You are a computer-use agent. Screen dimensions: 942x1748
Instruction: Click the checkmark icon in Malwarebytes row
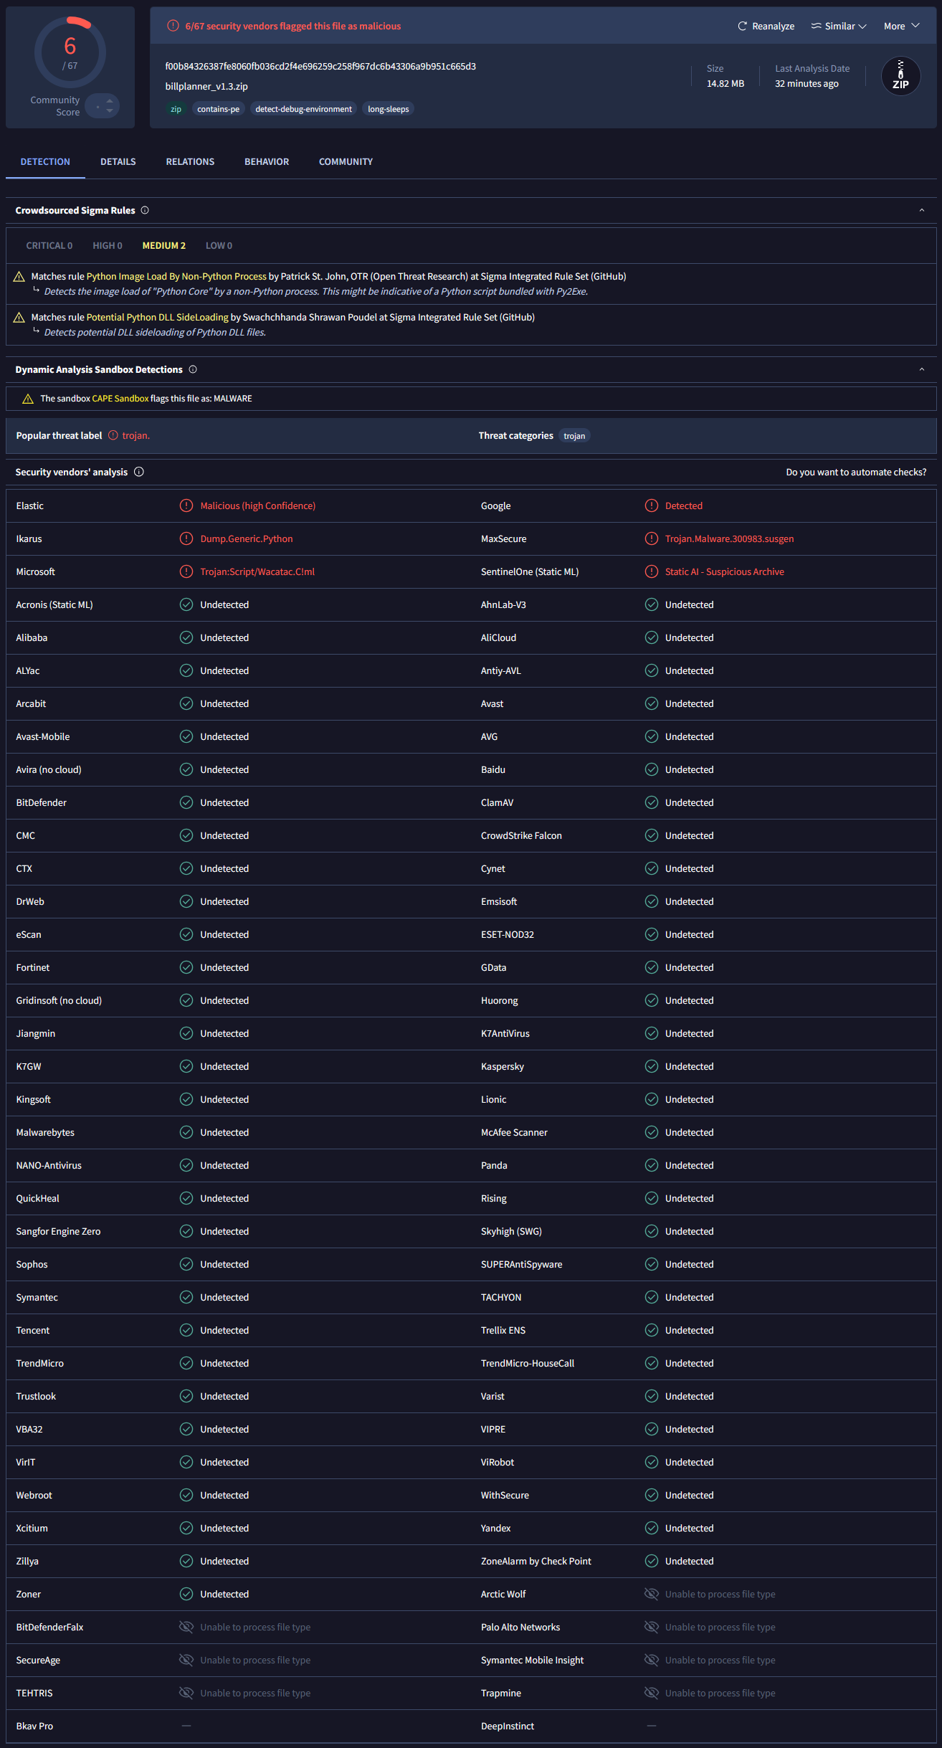186,1132
